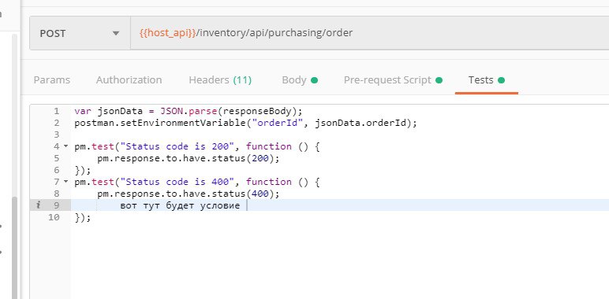The width and height of the screenshot is (609, 299).
Task: Click the info icon beside line 9
Action: pos(38,205)
